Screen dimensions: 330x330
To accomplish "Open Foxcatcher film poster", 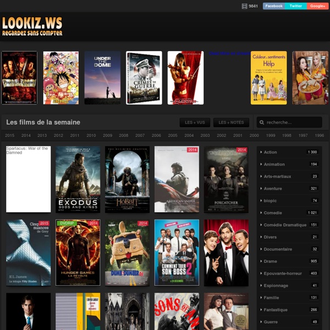I will [x=226, y=179].
